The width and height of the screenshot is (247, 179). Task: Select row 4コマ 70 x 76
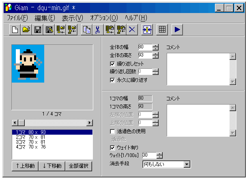52,147
